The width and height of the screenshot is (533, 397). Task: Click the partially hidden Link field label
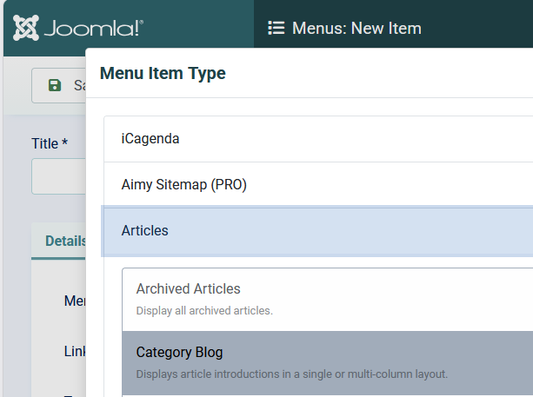75,352
